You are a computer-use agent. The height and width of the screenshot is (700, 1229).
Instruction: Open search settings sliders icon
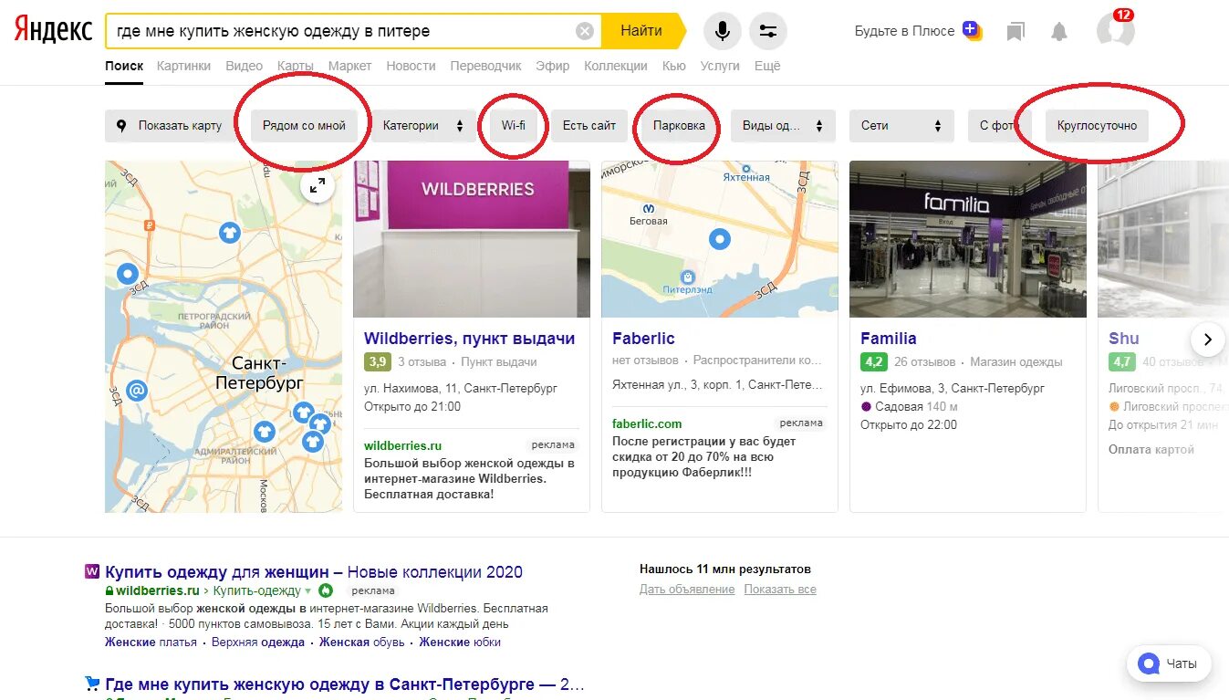pos(768,31)
